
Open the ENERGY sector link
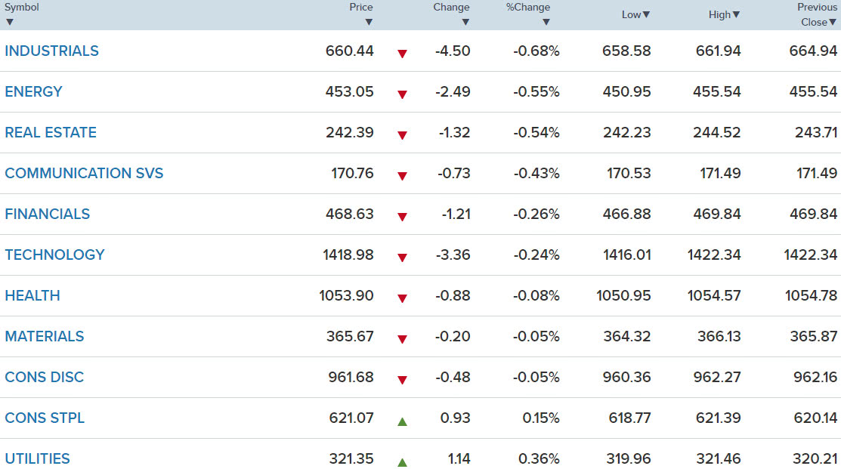pos(33,91)
